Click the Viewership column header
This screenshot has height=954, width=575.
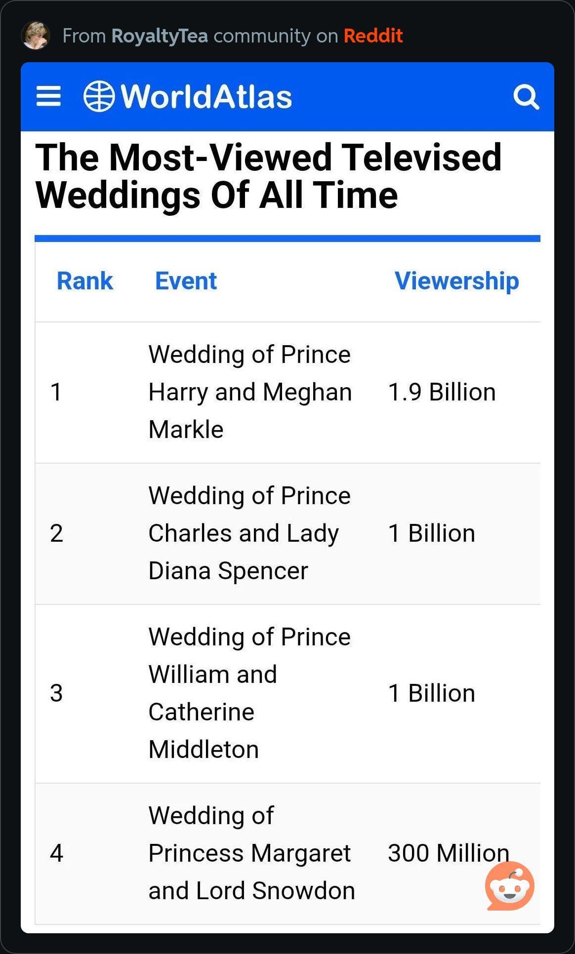pyautogui.click(x=456, y=281)
